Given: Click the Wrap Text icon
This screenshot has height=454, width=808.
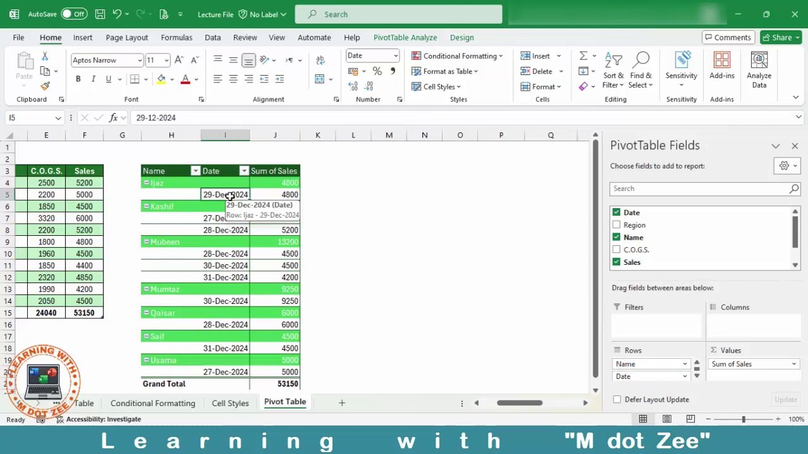Looking at the screenshot, I should pos(320,60).
